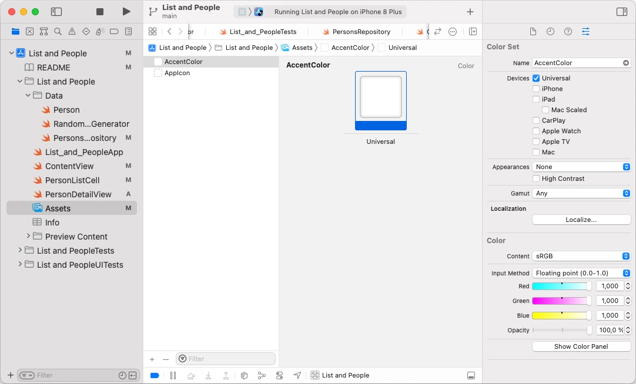Toggle the inspector panel on the right
636x384 pixels.
click(622, 12)
